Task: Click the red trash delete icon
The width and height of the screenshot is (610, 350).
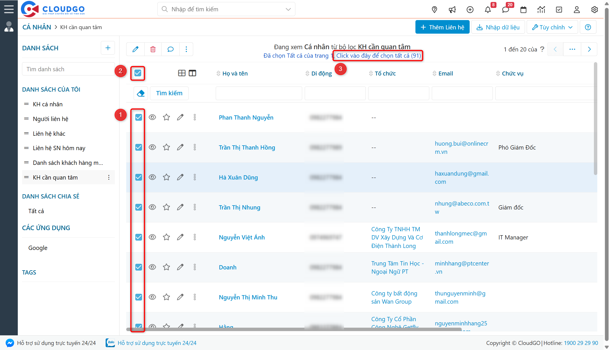Action: (x=153, y=49)
